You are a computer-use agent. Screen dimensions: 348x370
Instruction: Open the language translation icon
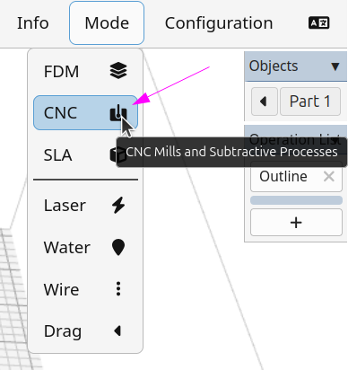click(x=319, y=23)
